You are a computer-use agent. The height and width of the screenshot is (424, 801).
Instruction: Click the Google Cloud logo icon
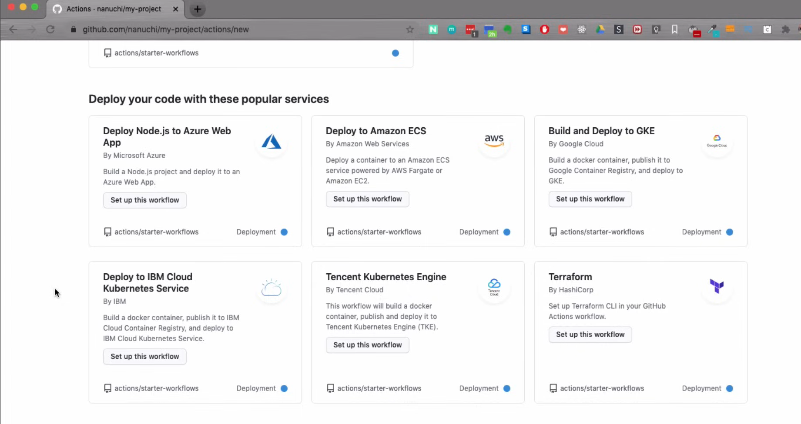717,141
